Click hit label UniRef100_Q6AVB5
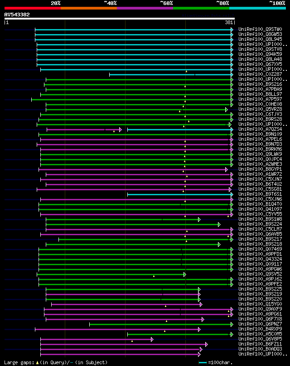Image resolution: width=290 pixels, height=366 pixels. click(x=260, y=234)
